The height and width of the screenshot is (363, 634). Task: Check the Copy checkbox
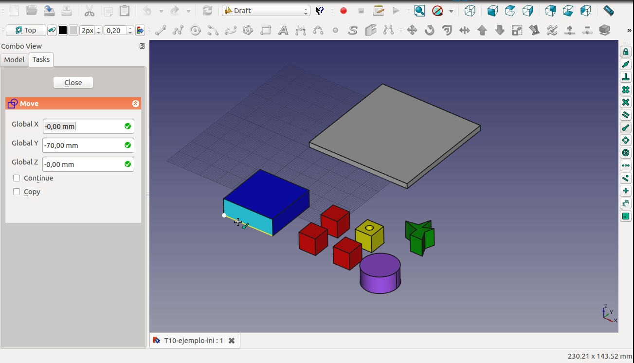[17, 192]
